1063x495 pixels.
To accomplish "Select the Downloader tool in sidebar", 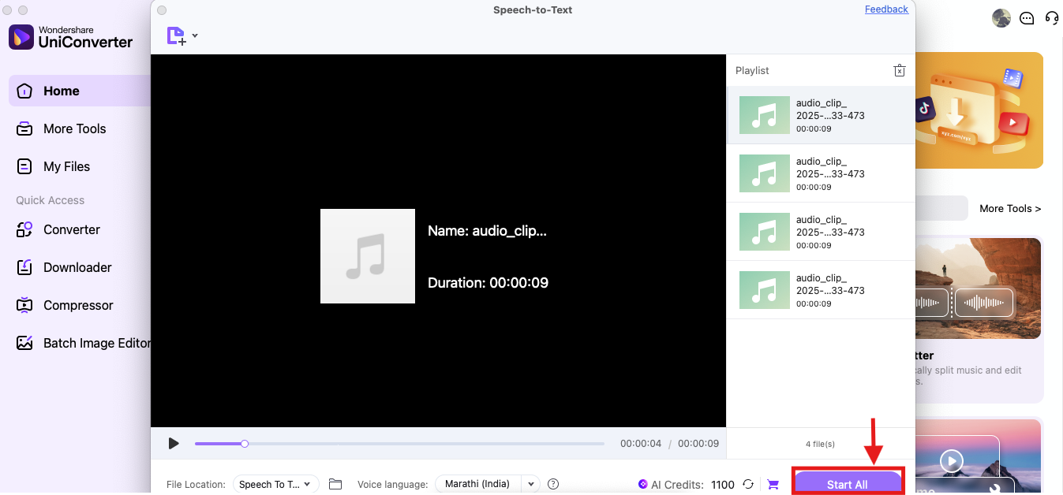I will (x=78, y=267).
